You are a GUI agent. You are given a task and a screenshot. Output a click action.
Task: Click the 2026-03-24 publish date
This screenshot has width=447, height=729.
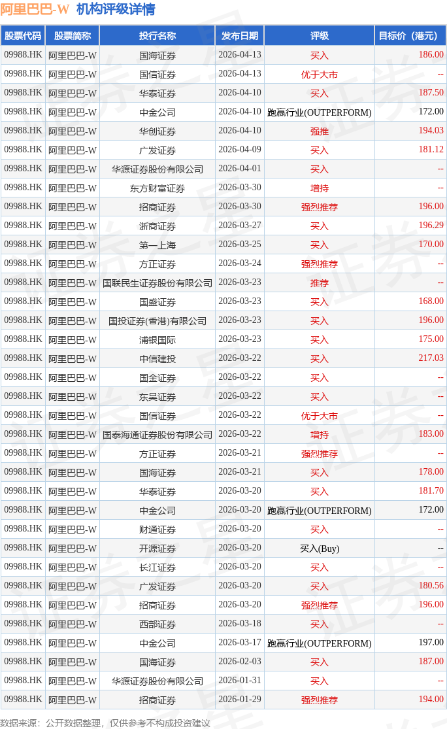240,263
